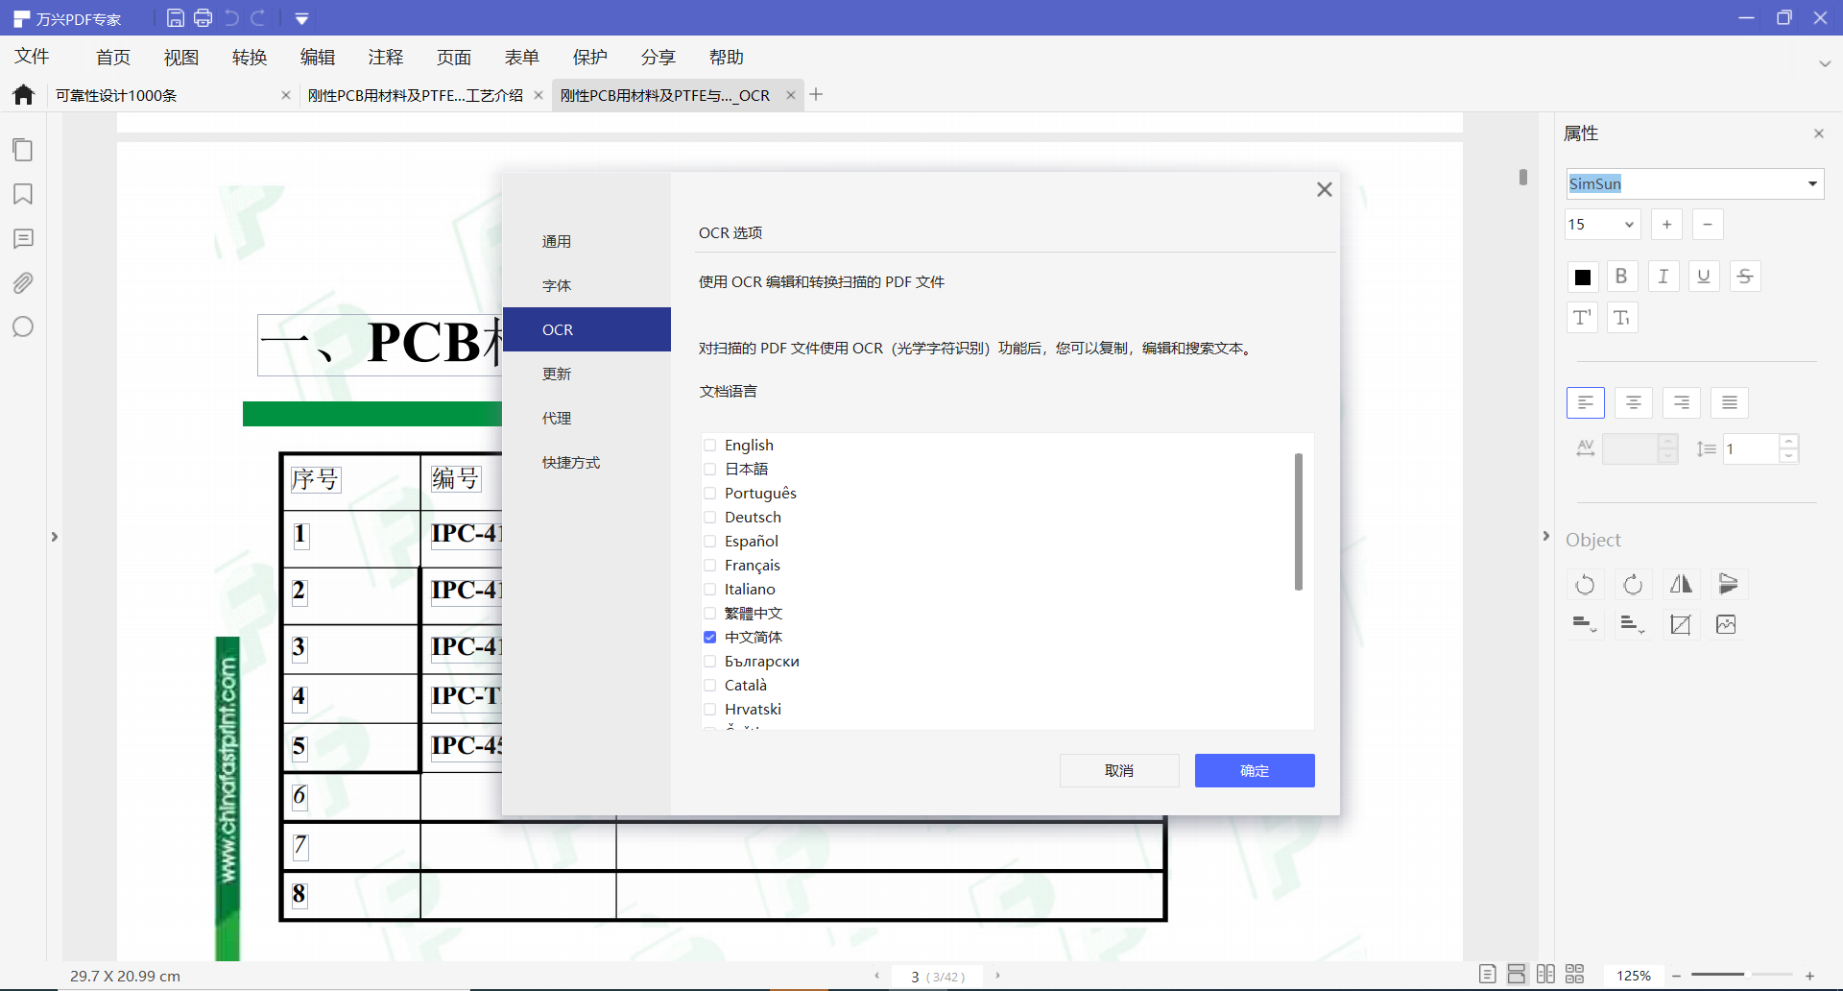Justify text in properties panel

click(1730, 402)
